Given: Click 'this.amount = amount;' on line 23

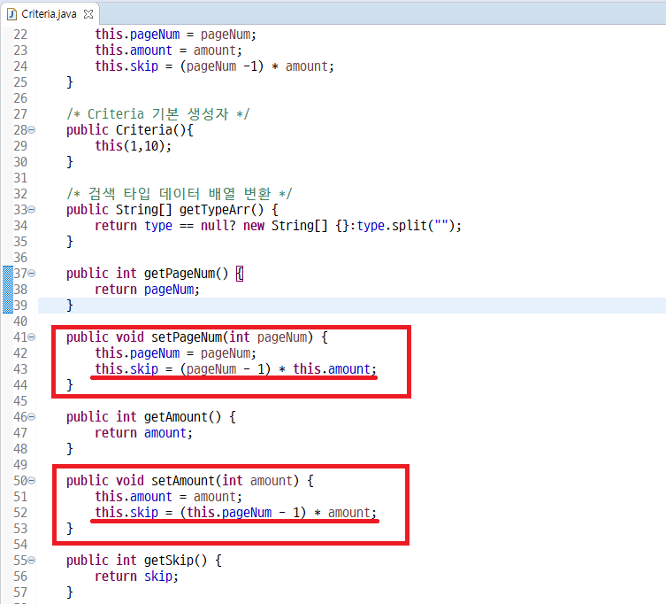Looking at the screenshot, I should click(x=168, y=50).
